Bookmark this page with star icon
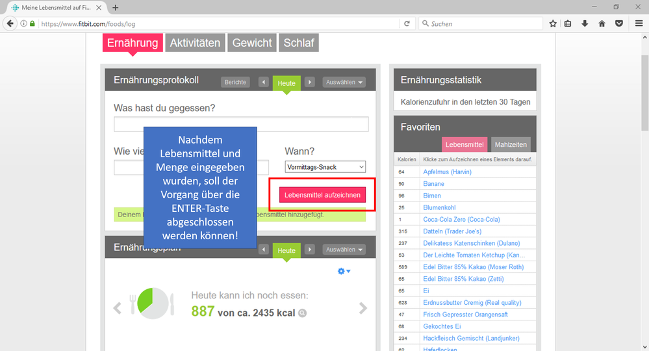 click(553, 23)
